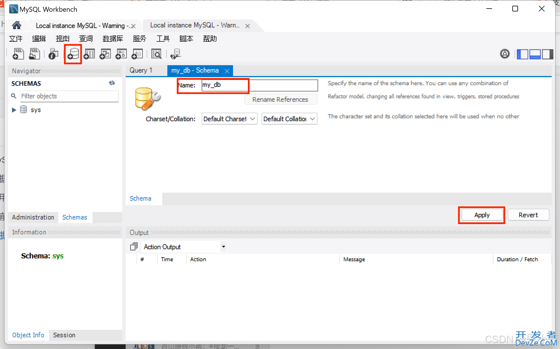Select the Object Info tab

click(28, 335)
